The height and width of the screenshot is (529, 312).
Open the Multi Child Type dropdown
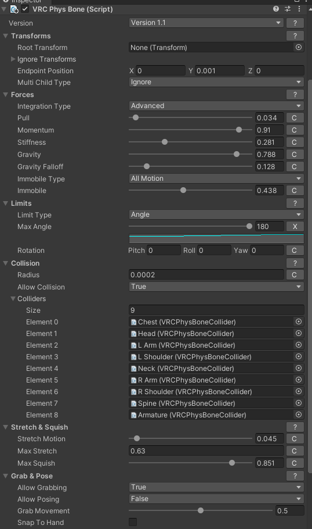pos(216,82)
